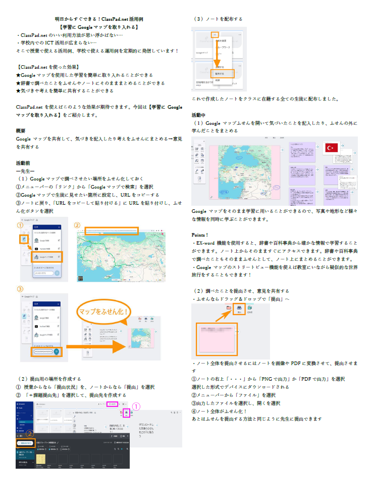Click the arrow on the text sticky beside small map

(x=120, y=331)
